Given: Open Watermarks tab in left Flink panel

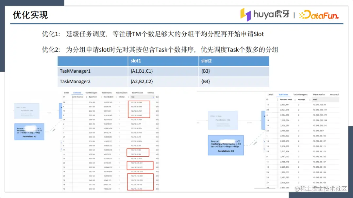Looking at the screenshot, I should pyautogui.click(x=107, y=92).
